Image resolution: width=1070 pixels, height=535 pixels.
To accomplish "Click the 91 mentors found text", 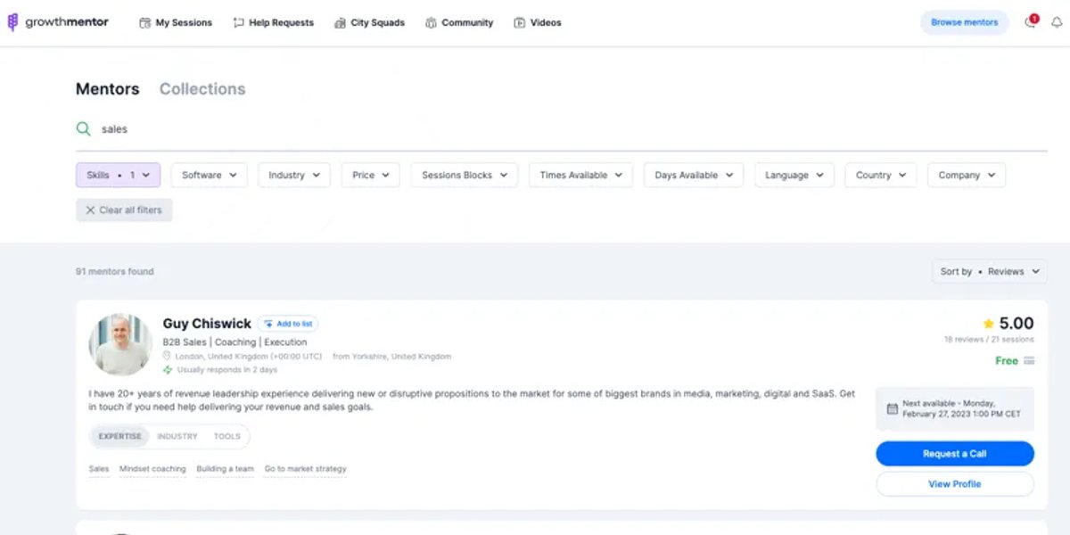I will tap(115, 272).
